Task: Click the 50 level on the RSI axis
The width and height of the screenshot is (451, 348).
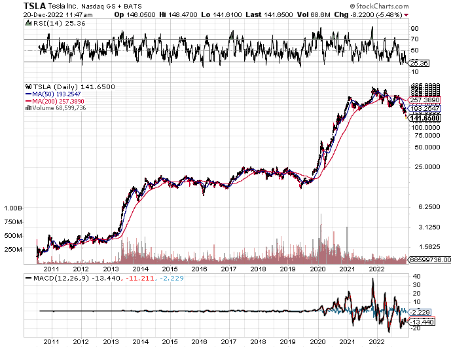Action: 415,50
